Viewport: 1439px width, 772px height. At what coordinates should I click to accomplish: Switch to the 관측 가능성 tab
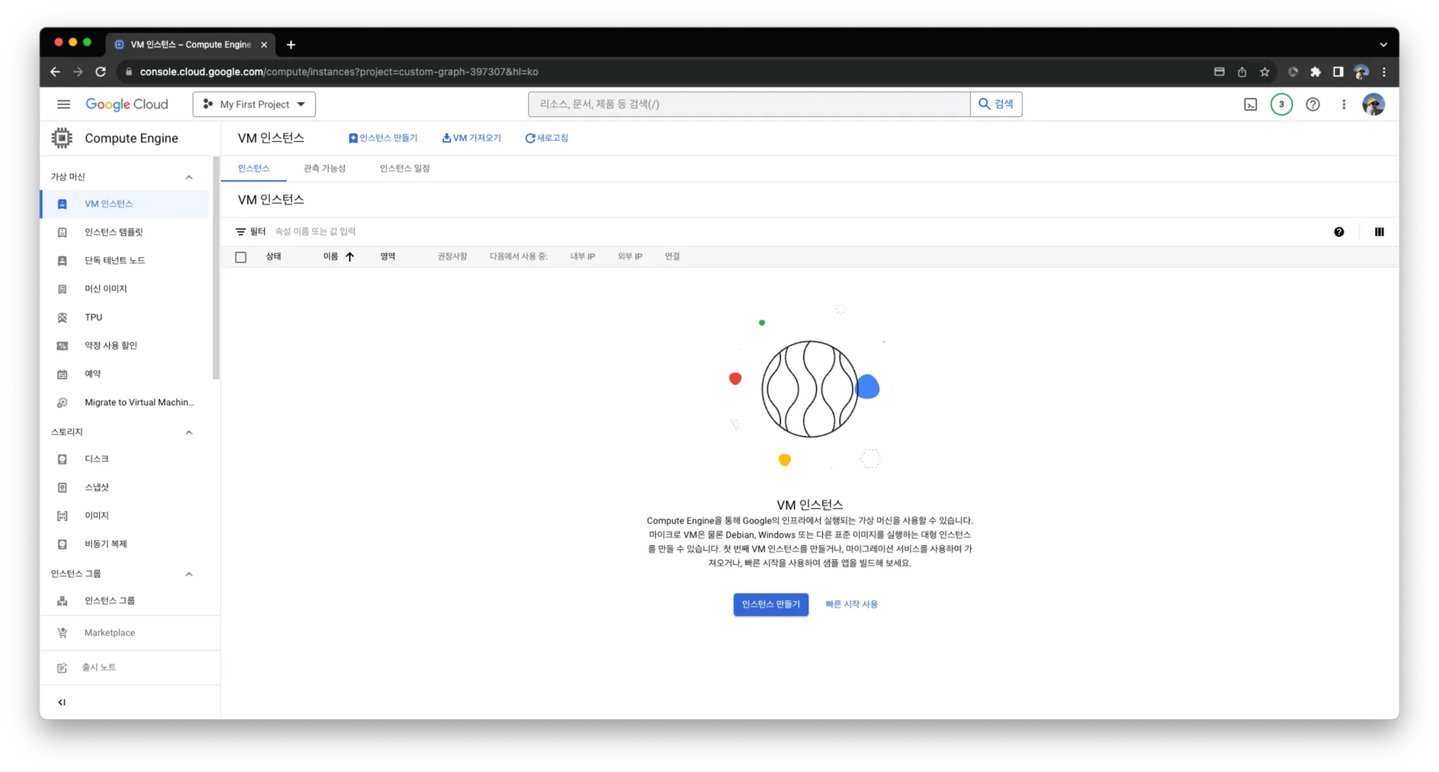click(x=324, y=168)
